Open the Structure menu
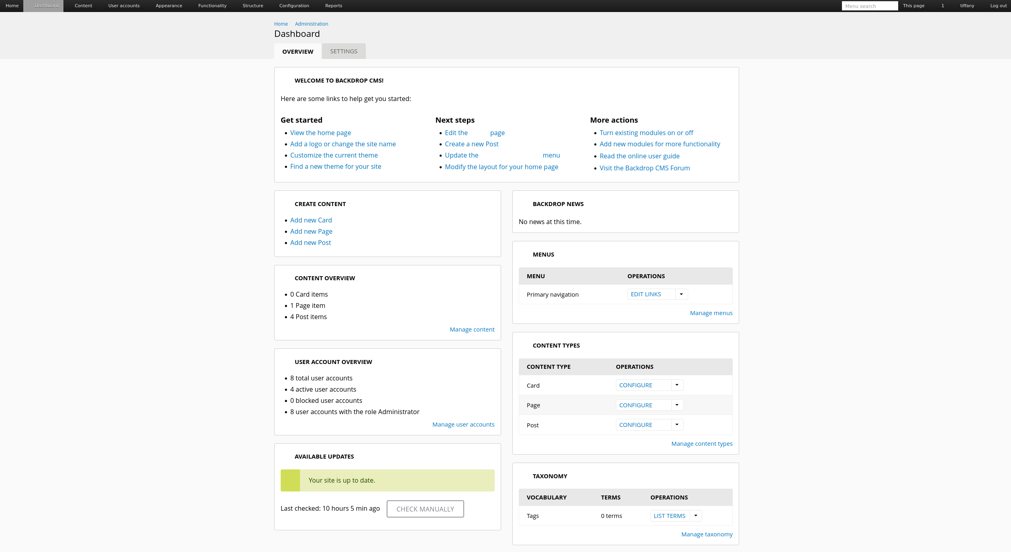The image size is (1011, 552). pos(253,6)
